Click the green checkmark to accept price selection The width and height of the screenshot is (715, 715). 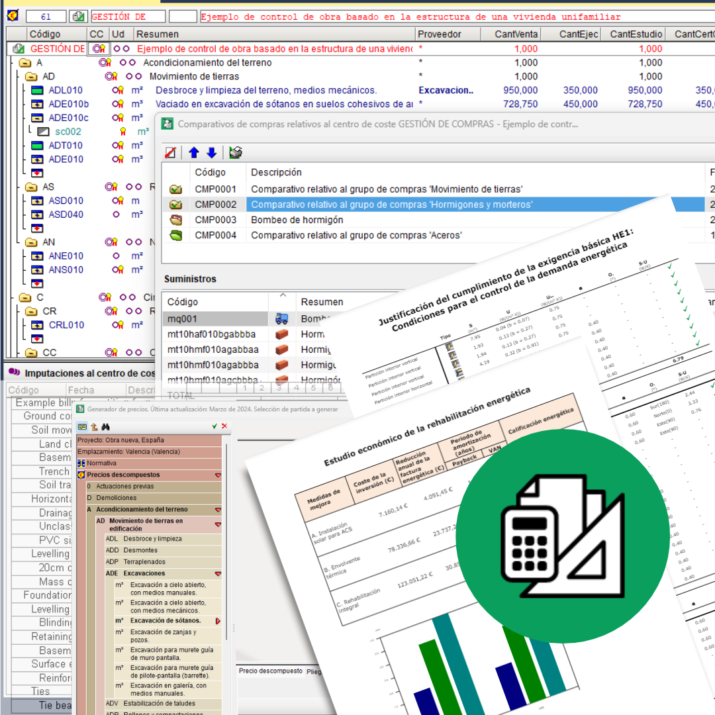click(215, 427)
